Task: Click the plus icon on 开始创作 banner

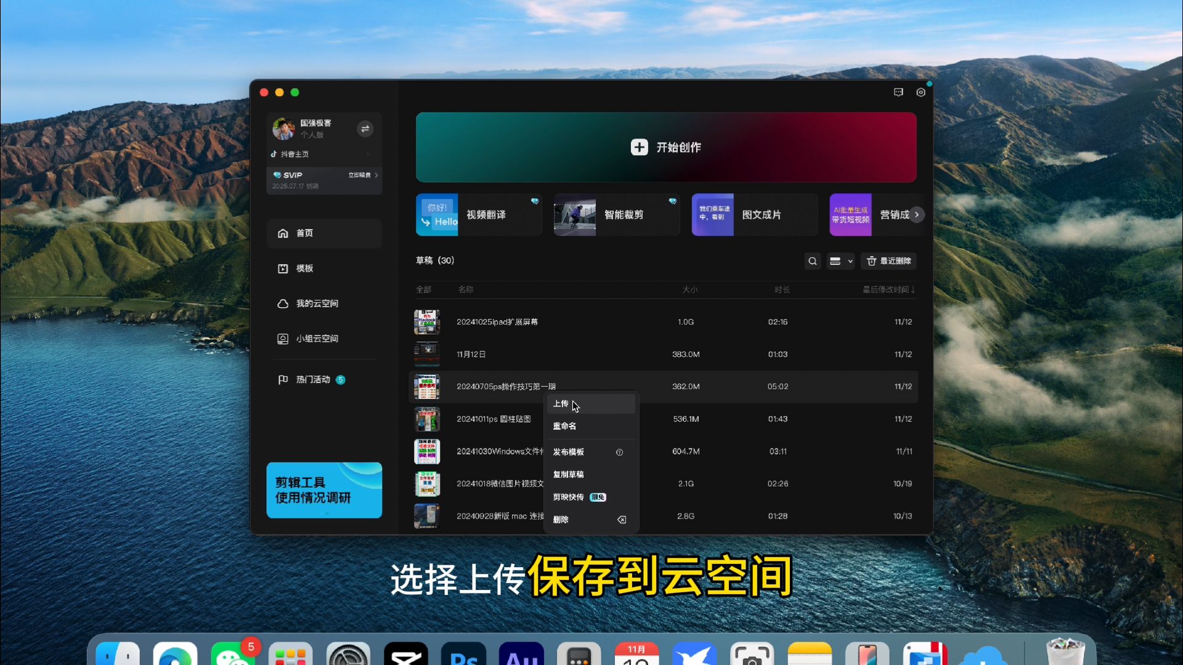Action: [639, 147]
